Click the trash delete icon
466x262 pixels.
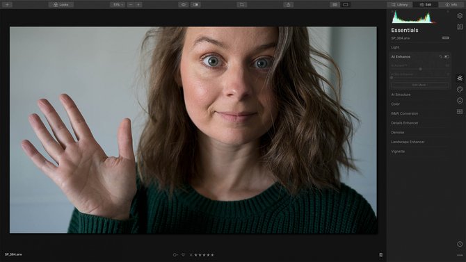(380, 255)
